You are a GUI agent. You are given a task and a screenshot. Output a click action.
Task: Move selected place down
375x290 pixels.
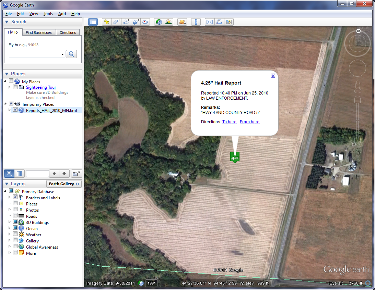[64, 174]
